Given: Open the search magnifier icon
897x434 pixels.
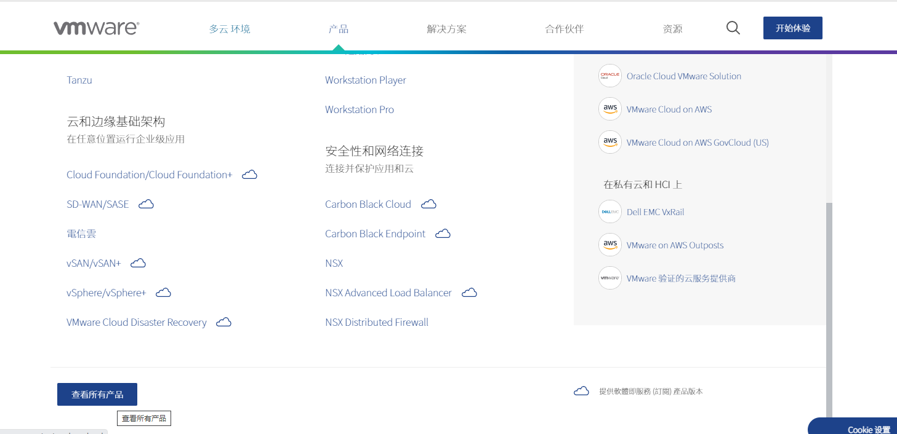Looking at the screenshot, I should [x=733, y=28].
